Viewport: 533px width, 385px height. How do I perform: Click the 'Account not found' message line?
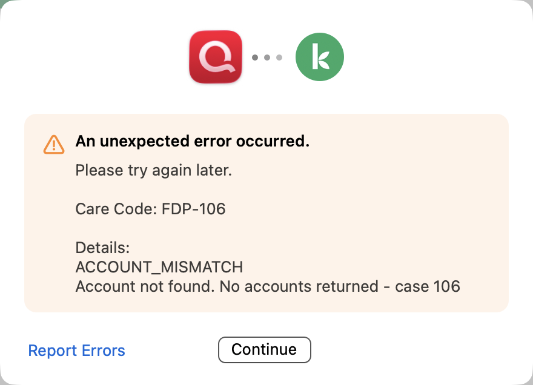[x=266, y=286]
